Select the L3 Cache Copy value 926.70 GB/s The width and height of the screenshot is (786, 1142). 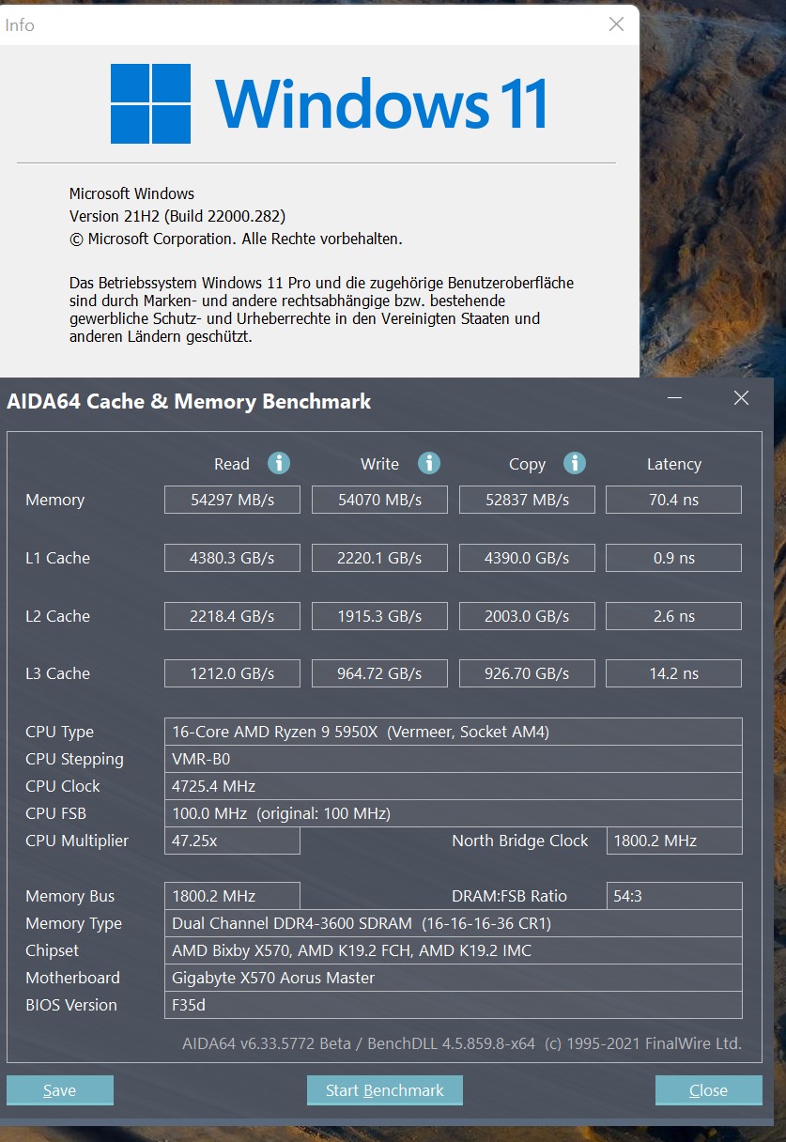[x=527, y=673]
